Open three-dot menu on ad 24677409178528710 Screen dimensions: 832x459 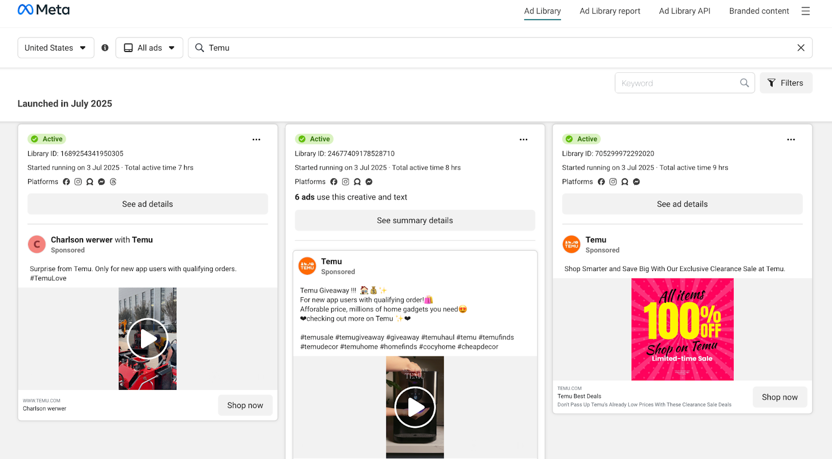[524, 139]
